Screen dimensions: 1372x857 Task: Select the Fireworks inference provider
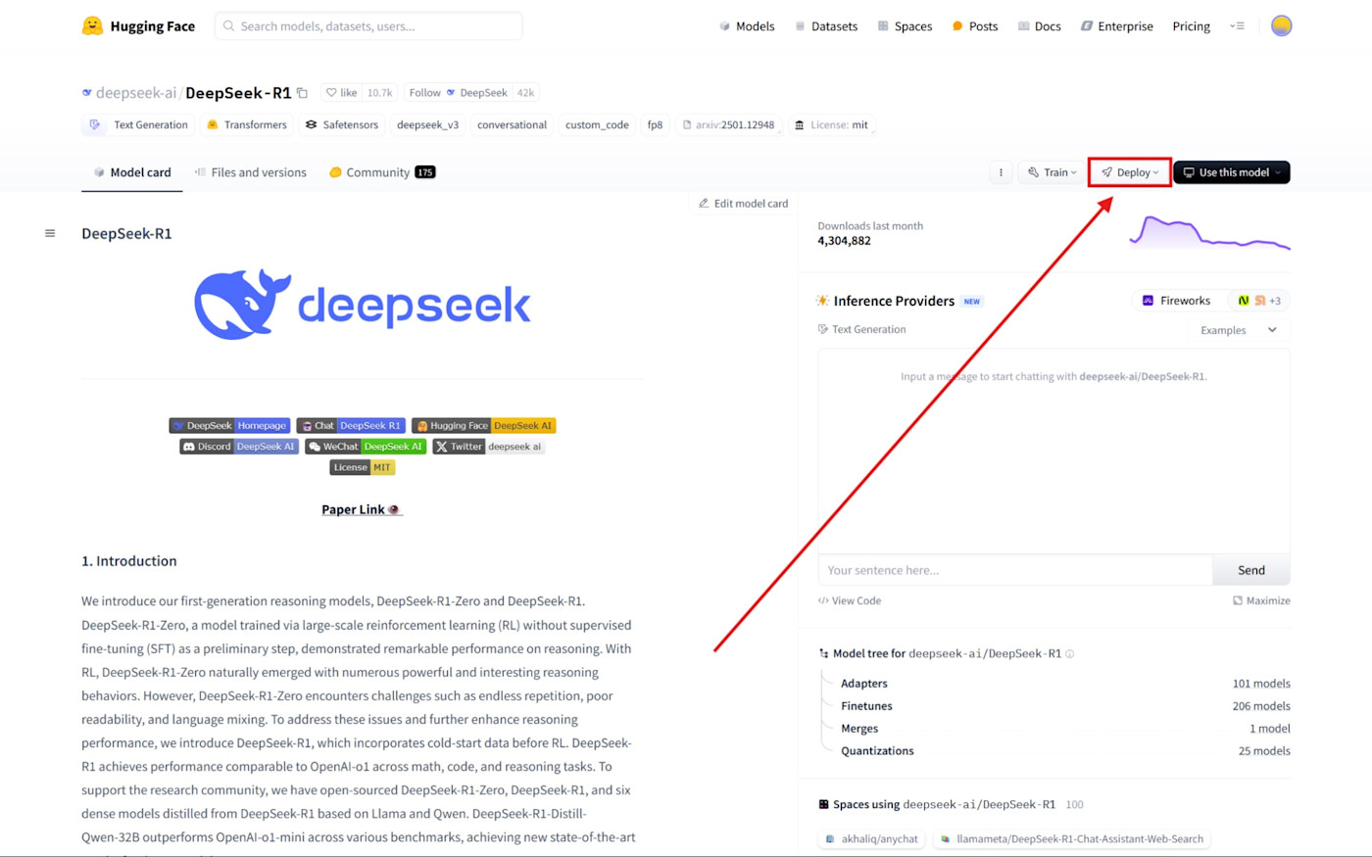(1175, 301)
